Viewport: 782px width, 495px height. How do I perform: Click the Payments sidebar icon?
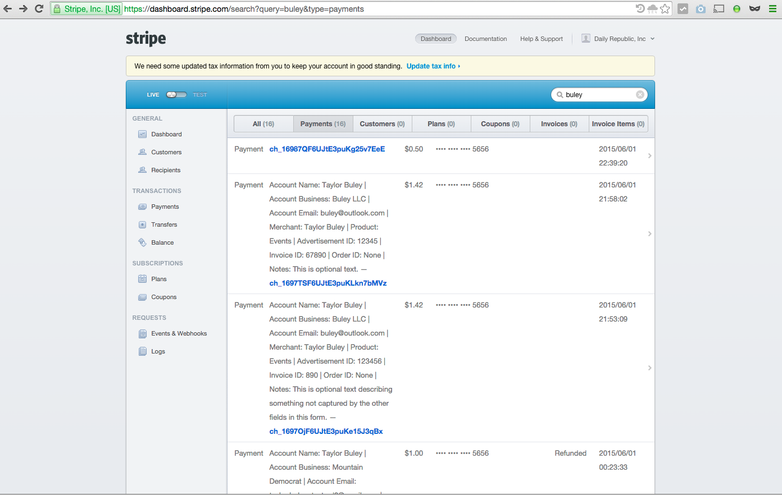pos(142,207)
